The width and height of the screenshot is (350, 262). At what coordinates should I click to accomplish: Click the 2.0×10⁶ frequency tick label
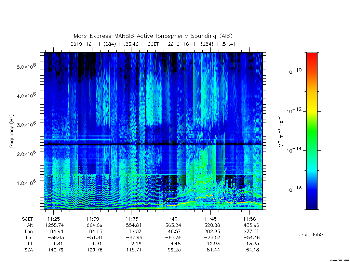(26, 154)
